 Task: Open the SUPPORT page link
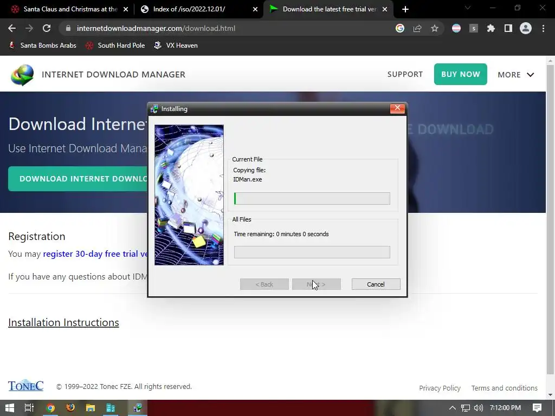coord(405,74)
